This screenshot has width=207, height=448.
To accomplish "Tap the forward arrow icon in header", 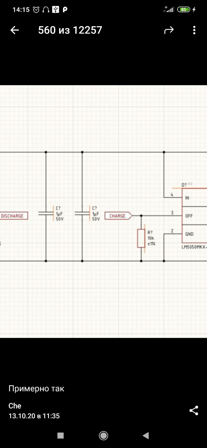I will click(x=169, y=30).
